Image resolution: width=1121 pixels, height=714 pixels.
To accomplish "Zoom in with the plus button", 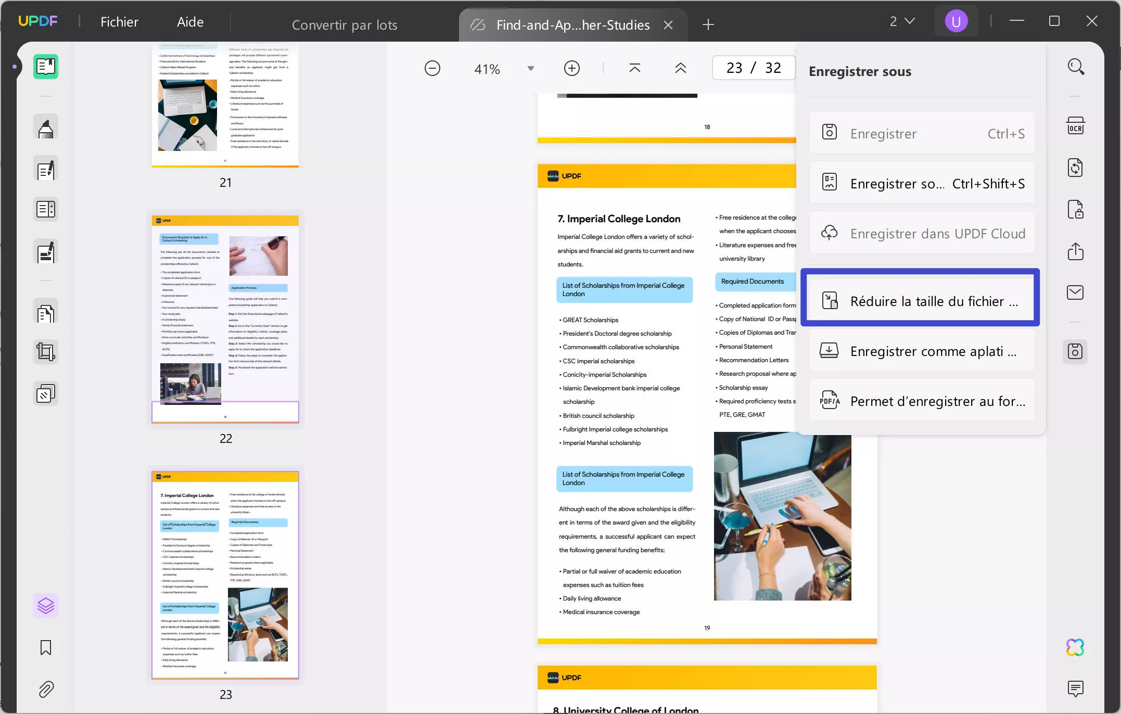I will (571, 68).
